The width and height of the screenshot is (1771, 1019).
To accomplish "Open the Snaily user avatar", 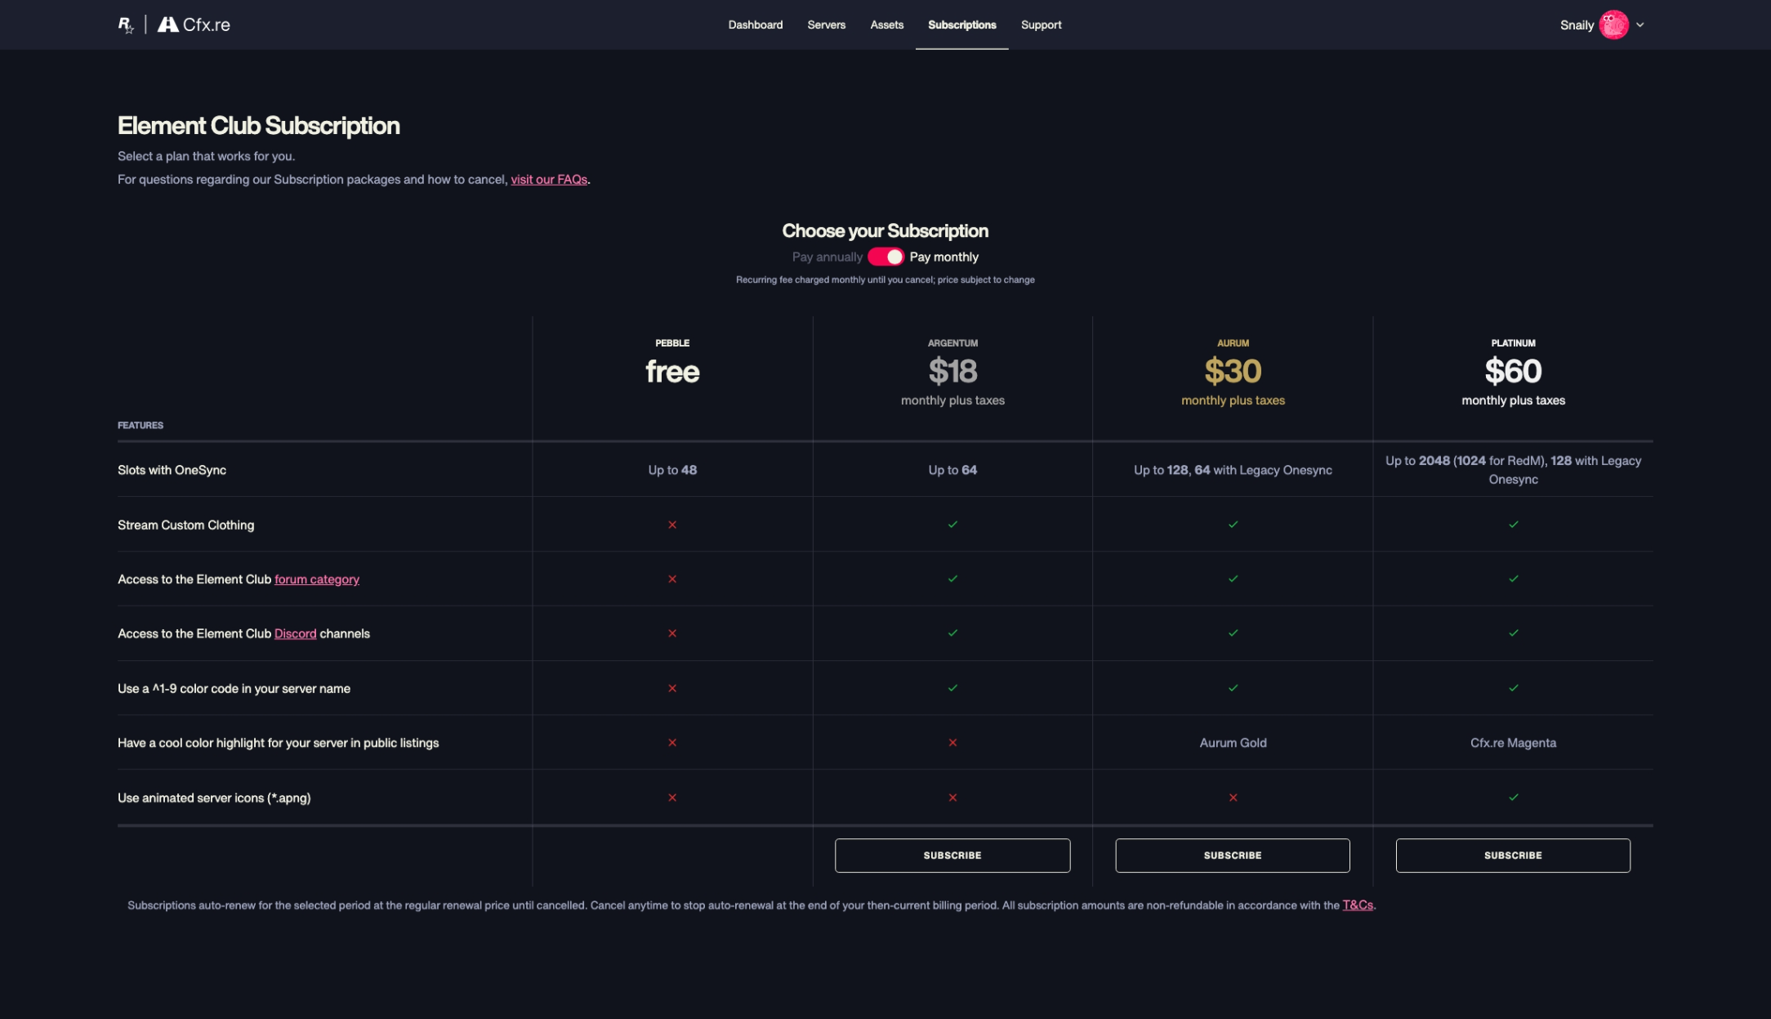I will (1613, 25).
